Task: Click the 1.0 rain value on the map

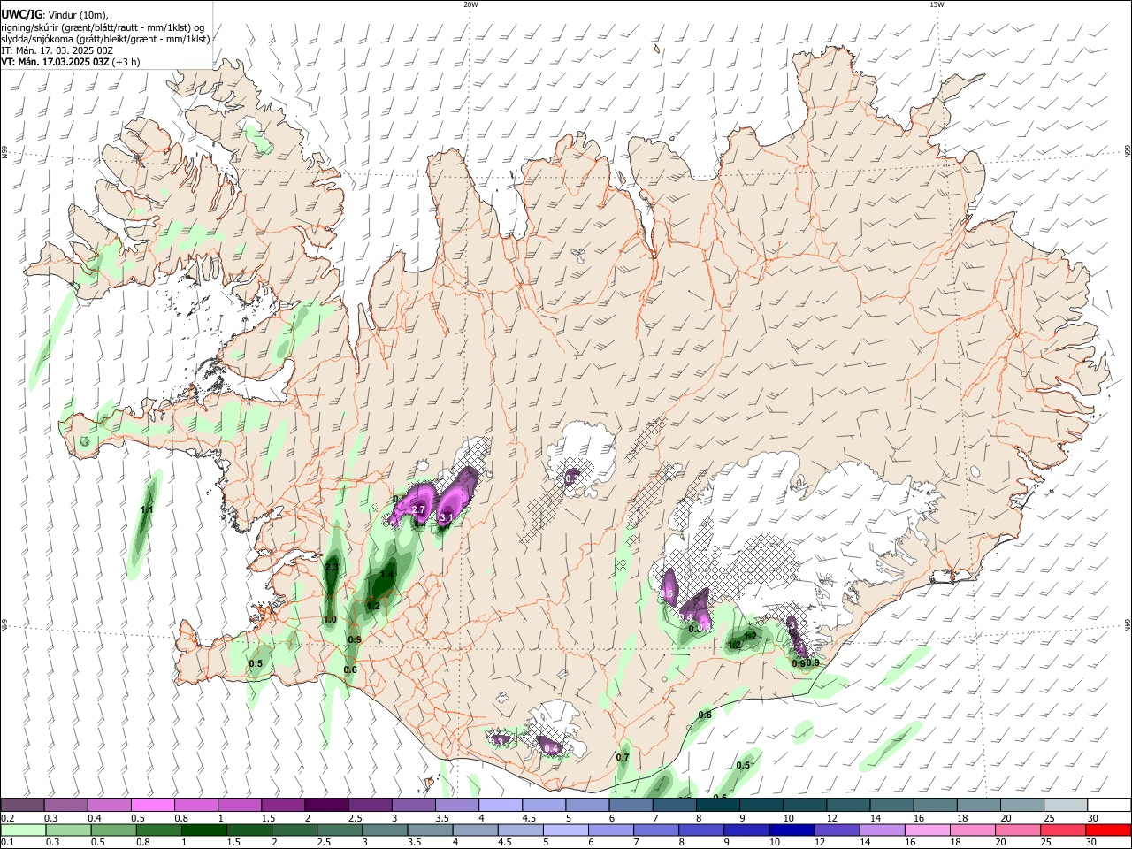Action: (x=330, y=620)
